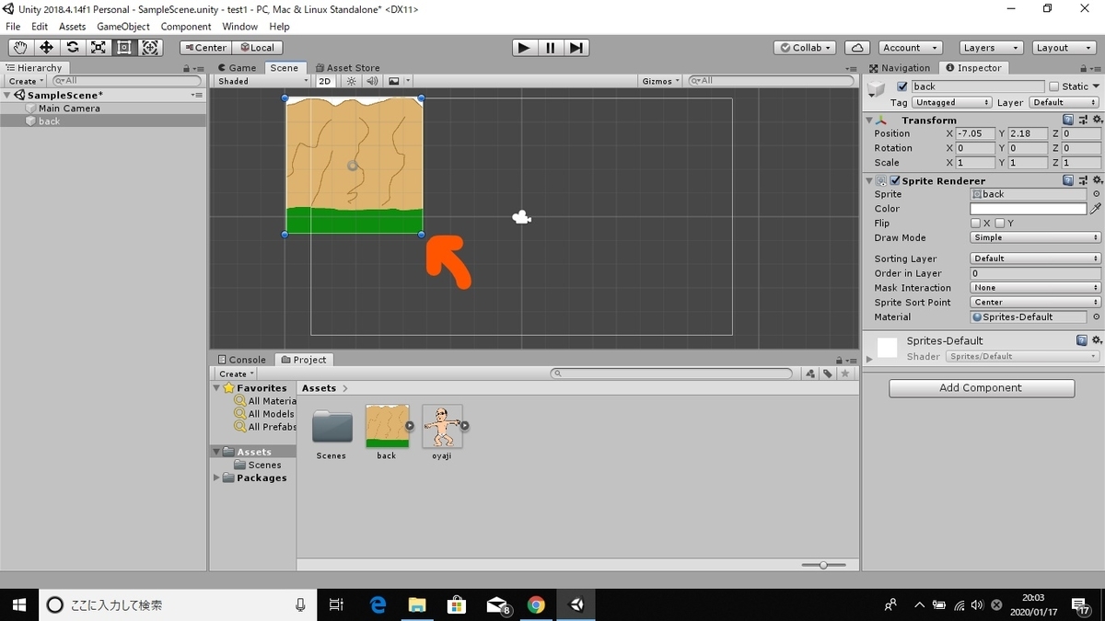
Task: Click Transform component help icon
Action: [x=1067, y=120]
